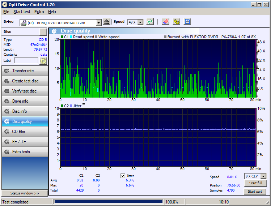Click the Samples value 4790
The height and width of the screenshot is (206, 271).
tap(231, 190)
